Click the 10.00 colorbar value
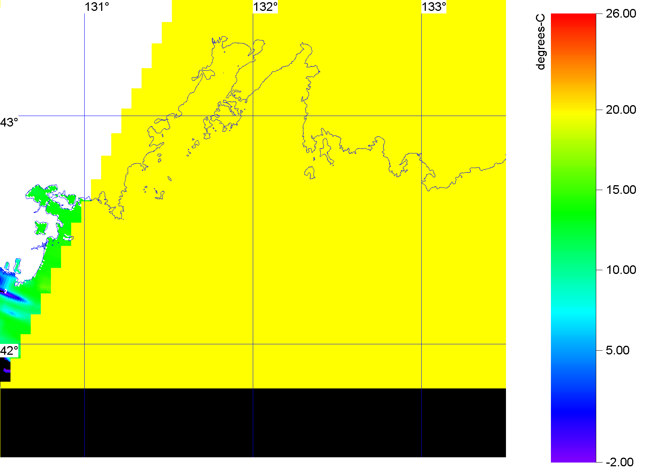This screenshot has width=670, height=476. click(x=621, y=270)
